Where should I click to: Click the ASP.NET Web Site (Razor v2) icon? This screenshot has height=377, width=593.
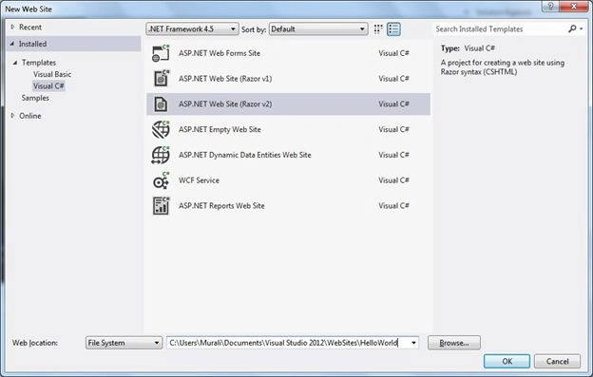coord(161,104)
